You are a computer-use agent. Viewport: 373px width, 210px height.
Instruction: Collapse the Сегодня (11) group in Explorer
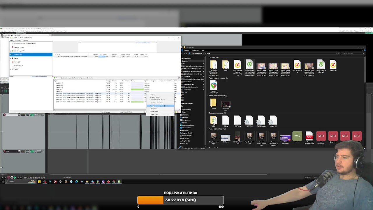click(x=208, y=57)
